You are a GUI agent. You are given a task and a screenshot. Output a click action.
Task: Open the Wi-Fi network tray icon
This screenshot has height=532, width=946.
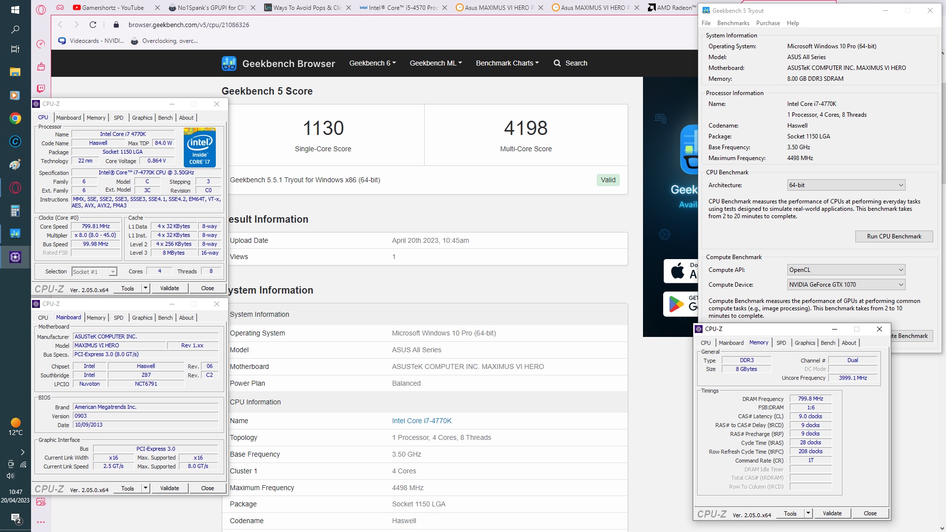23,464
